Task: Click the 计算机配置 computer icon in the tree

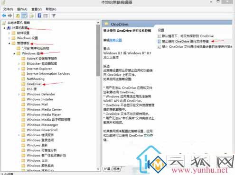Action: [9, 28]
